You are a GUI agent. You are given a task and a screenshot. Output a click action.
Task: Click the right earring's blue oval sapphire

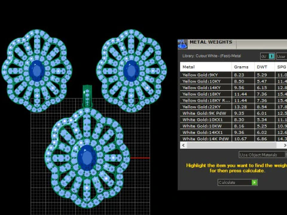(131, 71)
